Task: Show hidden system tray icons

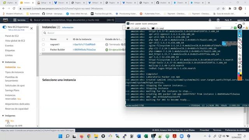Action: (205, 136)
